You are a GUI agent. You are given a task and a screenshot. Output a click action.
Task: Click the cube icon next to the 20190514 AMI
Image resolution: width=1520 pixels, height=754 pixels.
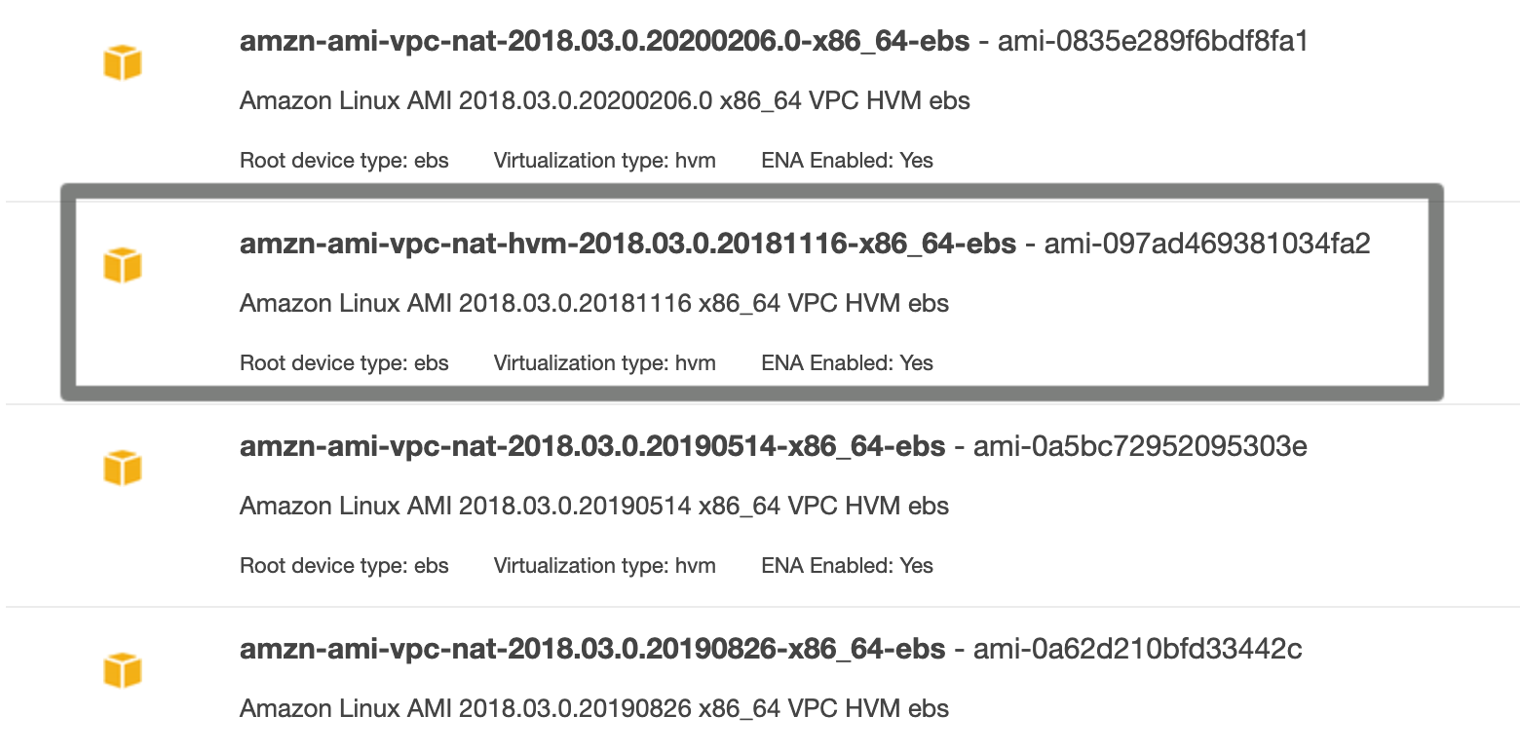pos(123,468)
